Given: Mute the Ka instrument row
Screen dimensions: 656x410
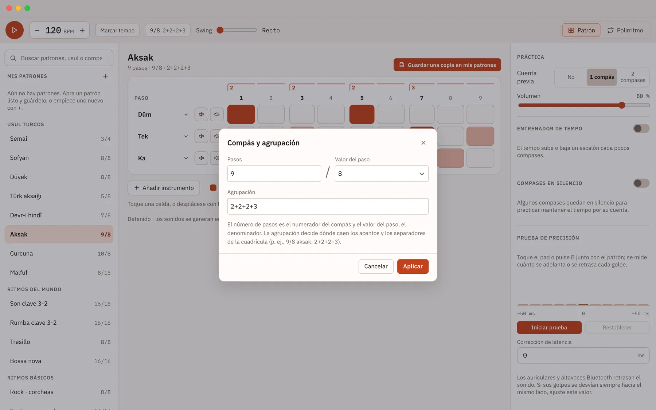Looking at the screenshot, I should click(x=201, y=158).
